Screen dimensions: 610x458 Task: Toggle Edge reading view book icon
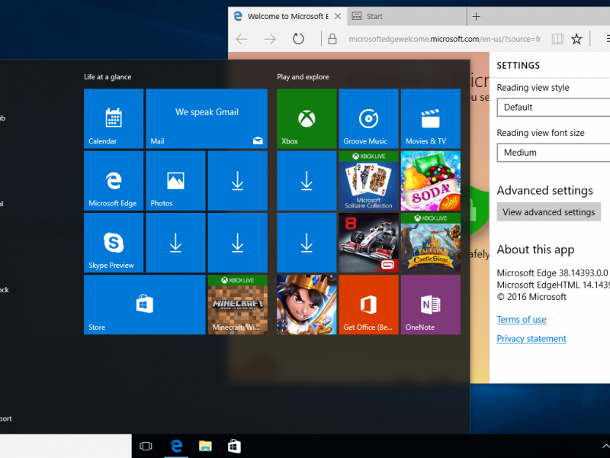pos(557,39)
